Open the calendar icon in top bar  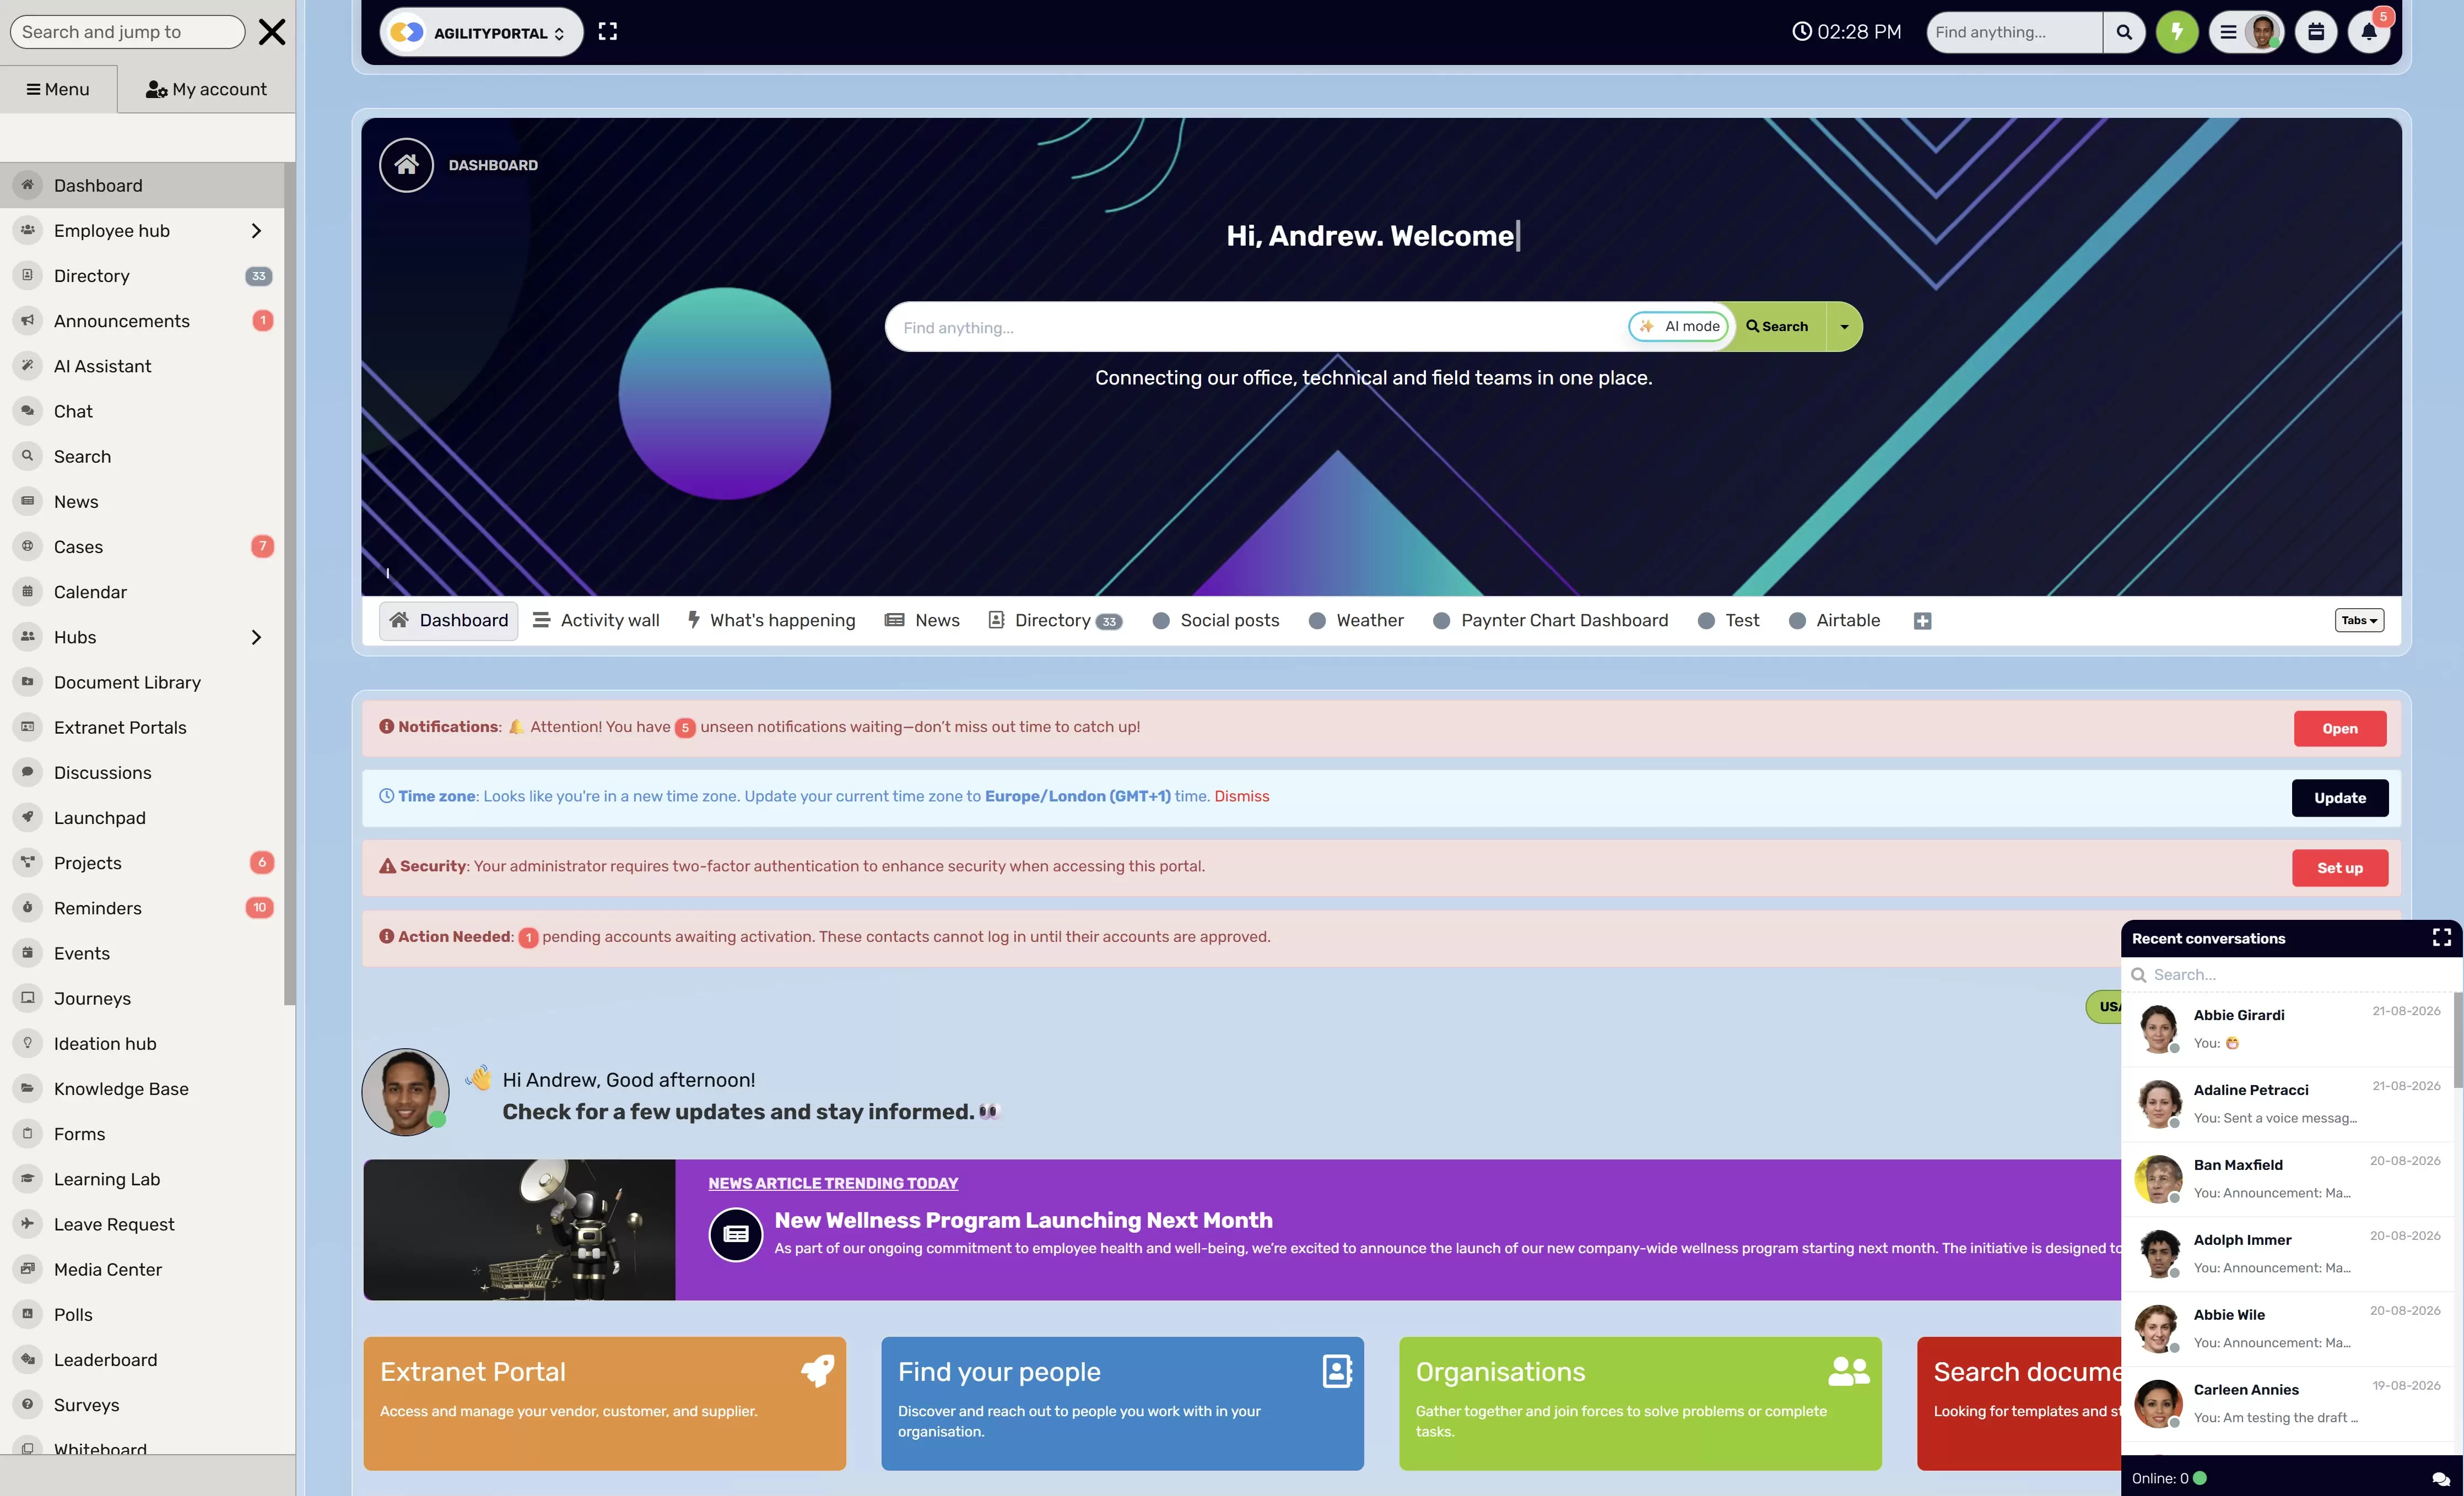[x=2316, y=32]
